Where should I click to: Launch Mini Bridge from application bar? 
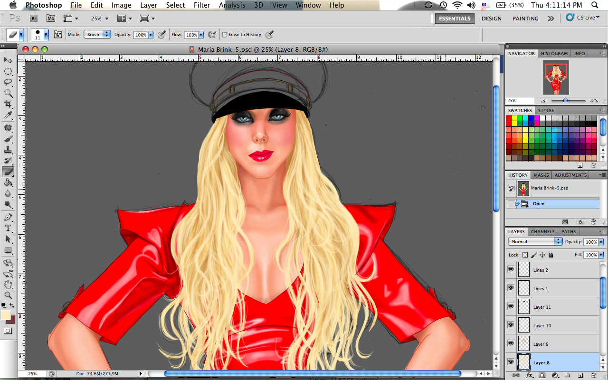(x=50, y=18)
